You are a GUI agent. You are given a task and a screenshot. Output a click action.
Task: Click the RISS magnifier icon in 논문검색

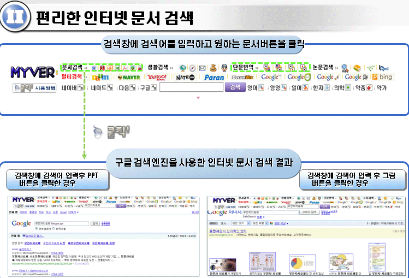[345, 68]
